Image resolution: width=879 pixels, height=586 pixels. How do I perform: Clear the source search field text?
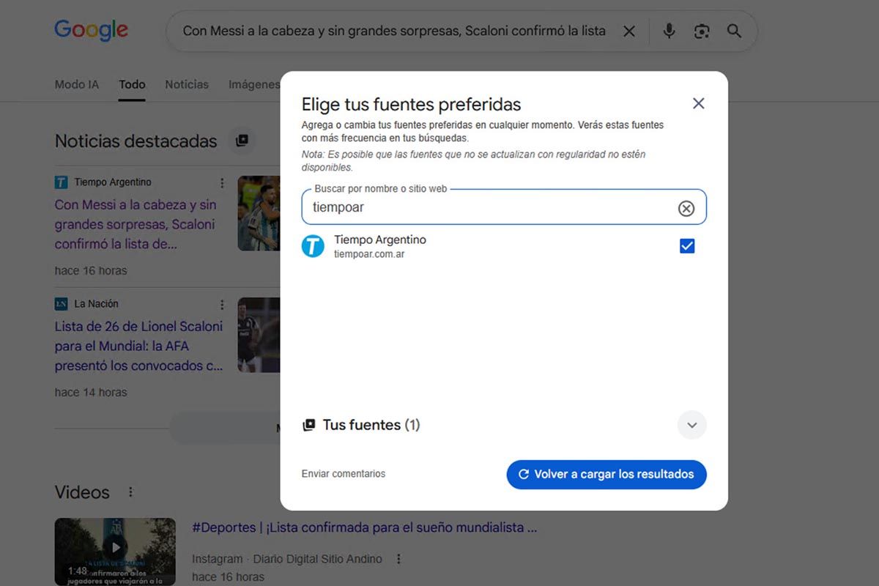click(686, 208)
